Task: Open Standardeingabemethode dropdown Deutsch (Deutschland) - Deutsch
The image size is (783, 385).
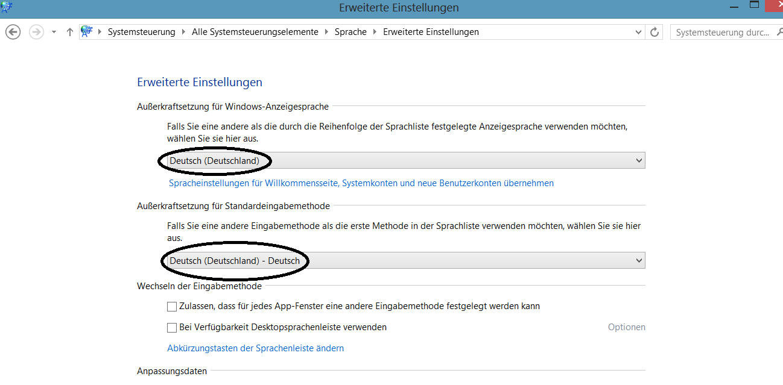Action: pyautogui.click(x=406, y=260)
